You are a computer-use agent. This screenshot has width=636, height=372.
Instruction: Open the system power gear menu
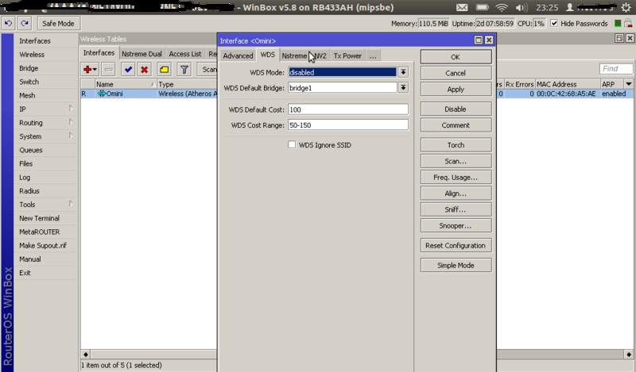[x=626, y=7]
